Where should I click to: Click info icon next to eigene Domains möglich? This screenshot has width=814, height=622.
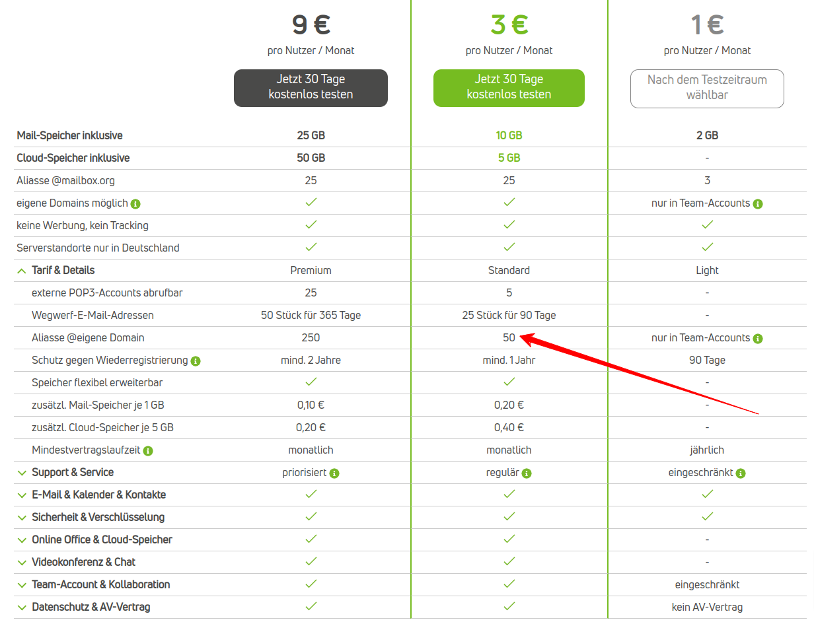coord(135,203)
